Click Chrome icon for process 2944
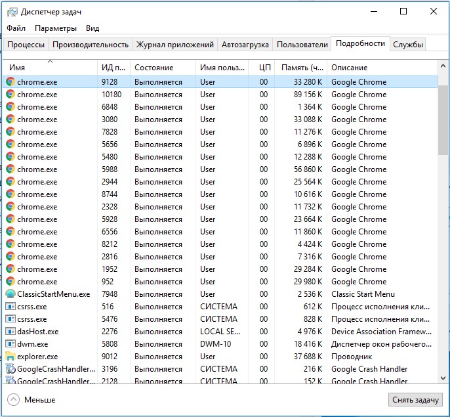 pyautogui.click(x=10, y=182)
